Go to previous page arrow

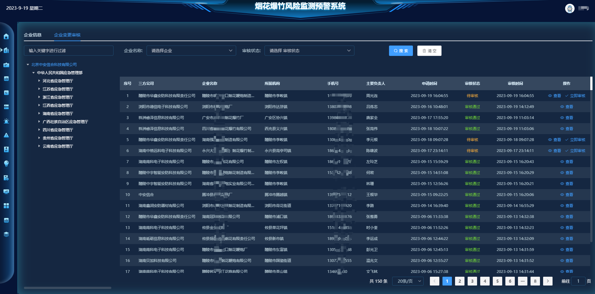pos(435,281)
